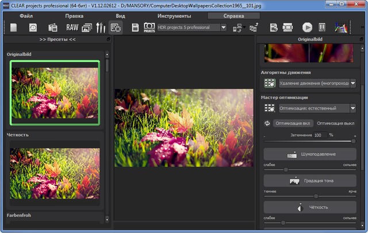Click the save floppy disk icon
Viewport: 368px width, 233px height.
click(135, 27)
